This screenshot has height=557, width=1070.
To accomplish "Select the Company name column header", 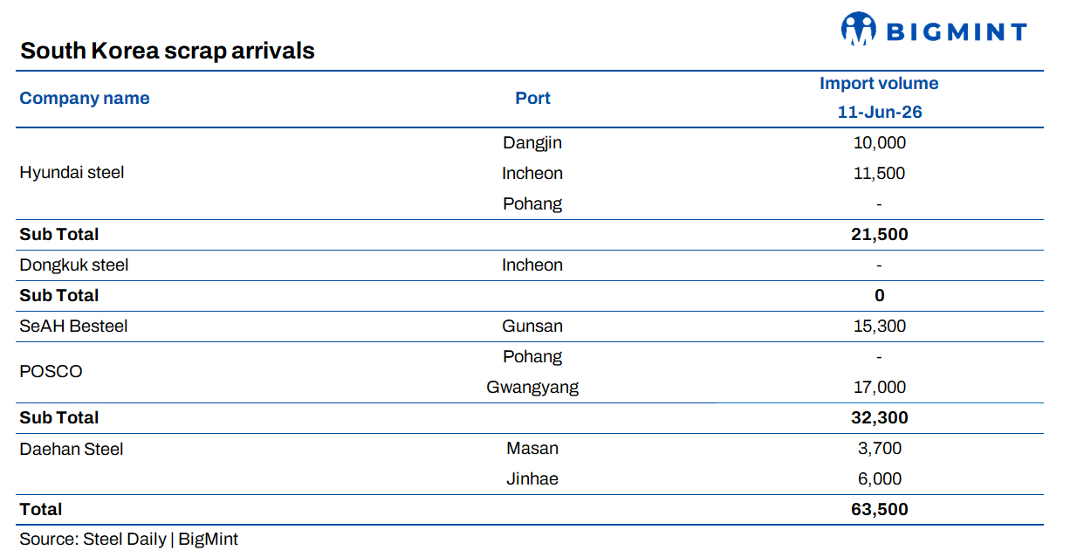I will point(85,98).
